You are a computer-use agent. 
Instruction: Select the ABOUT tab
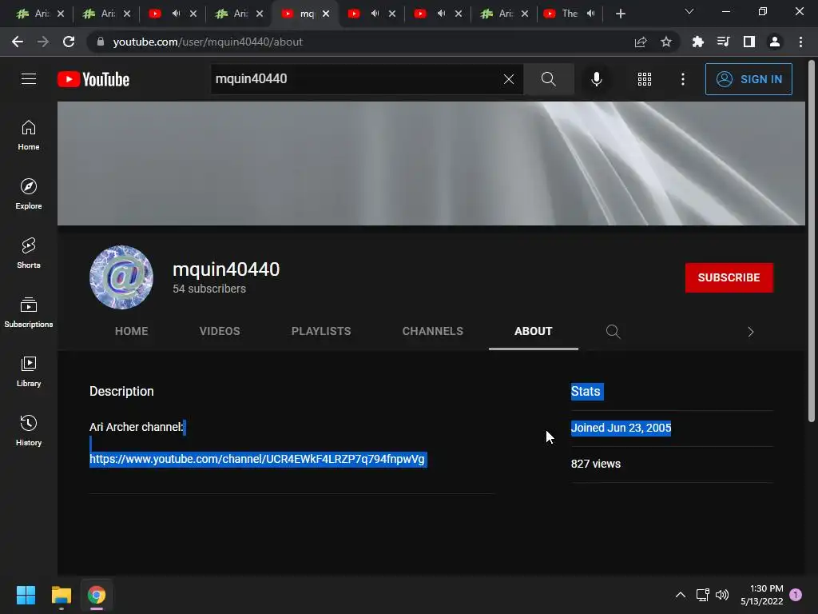(x=533, y=331)
